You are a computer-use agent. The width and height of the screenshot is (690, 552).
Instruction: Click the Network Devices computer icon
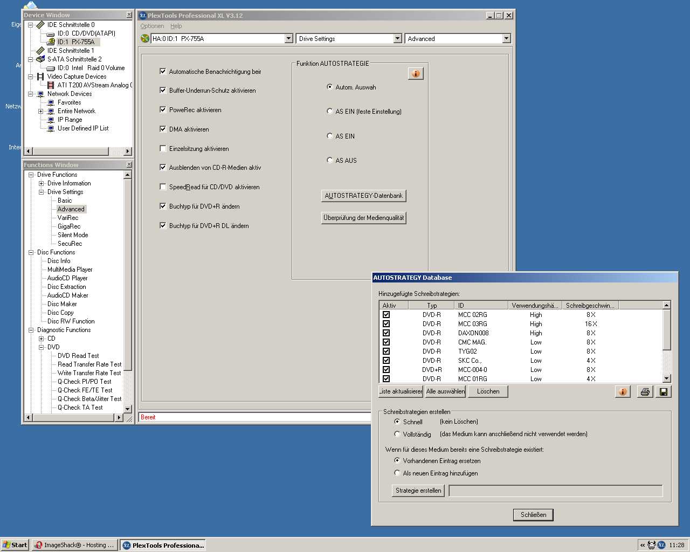[x=40, y=94]
